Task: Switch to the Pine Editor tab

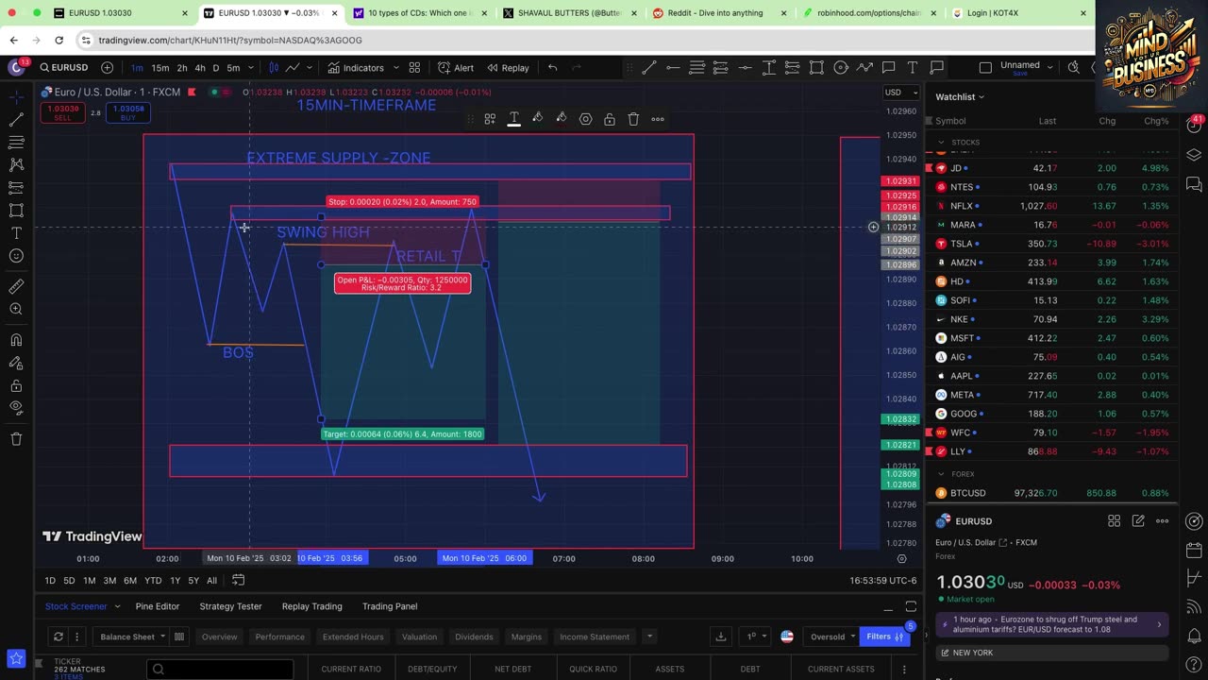Action: [x=158, y=606]
